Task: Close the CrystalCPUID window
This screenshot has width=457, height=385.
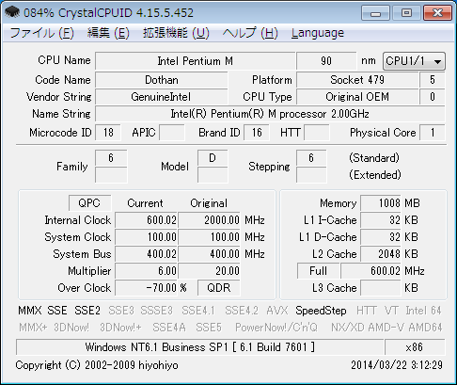Action: tap(437, 13)
